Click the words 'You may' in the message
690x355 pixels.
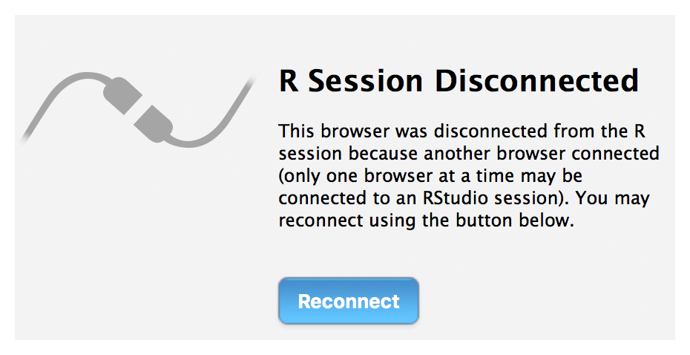[613, 198]
